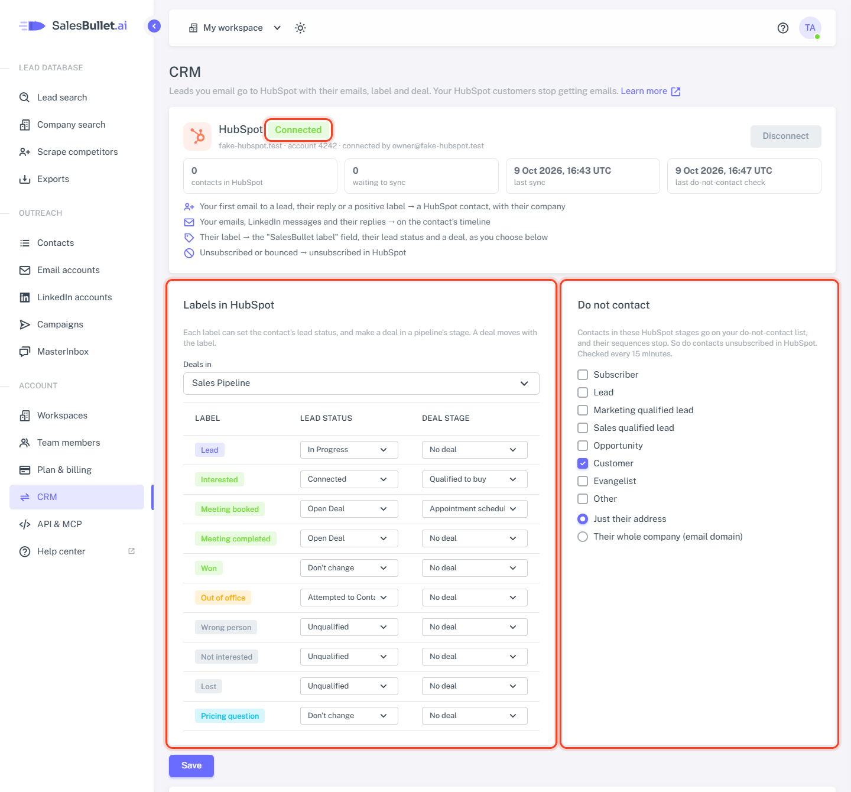Open the help question mark icon in header
The height and width of the screenshot is (792, 851).
783,28
